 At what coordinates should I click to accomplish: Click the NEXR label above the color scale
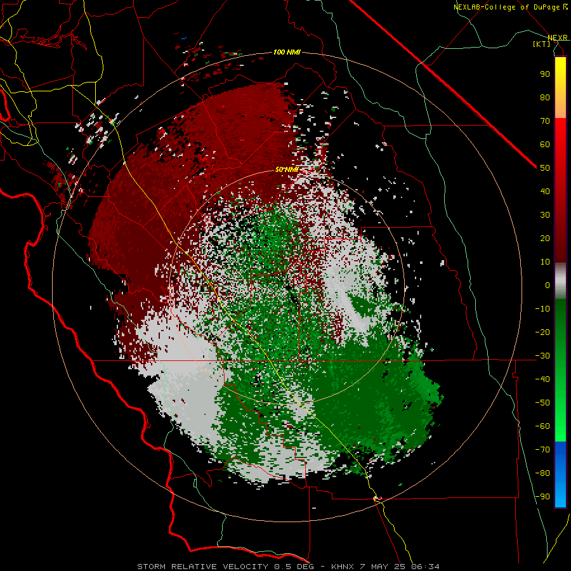558,37
